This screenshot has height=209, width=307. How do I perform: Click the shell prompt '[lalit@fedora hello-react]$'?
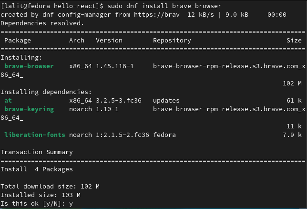click(x=52, y=6)
